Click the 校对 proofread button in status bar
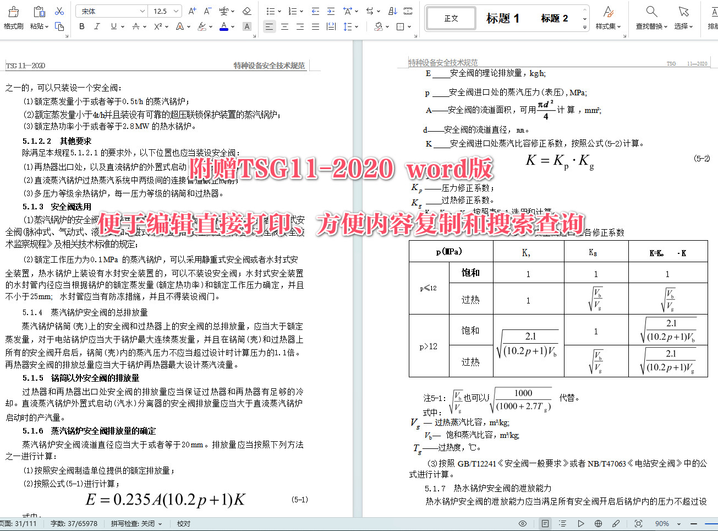This screenshot has height=531, width=718. [x=184, y=524]
